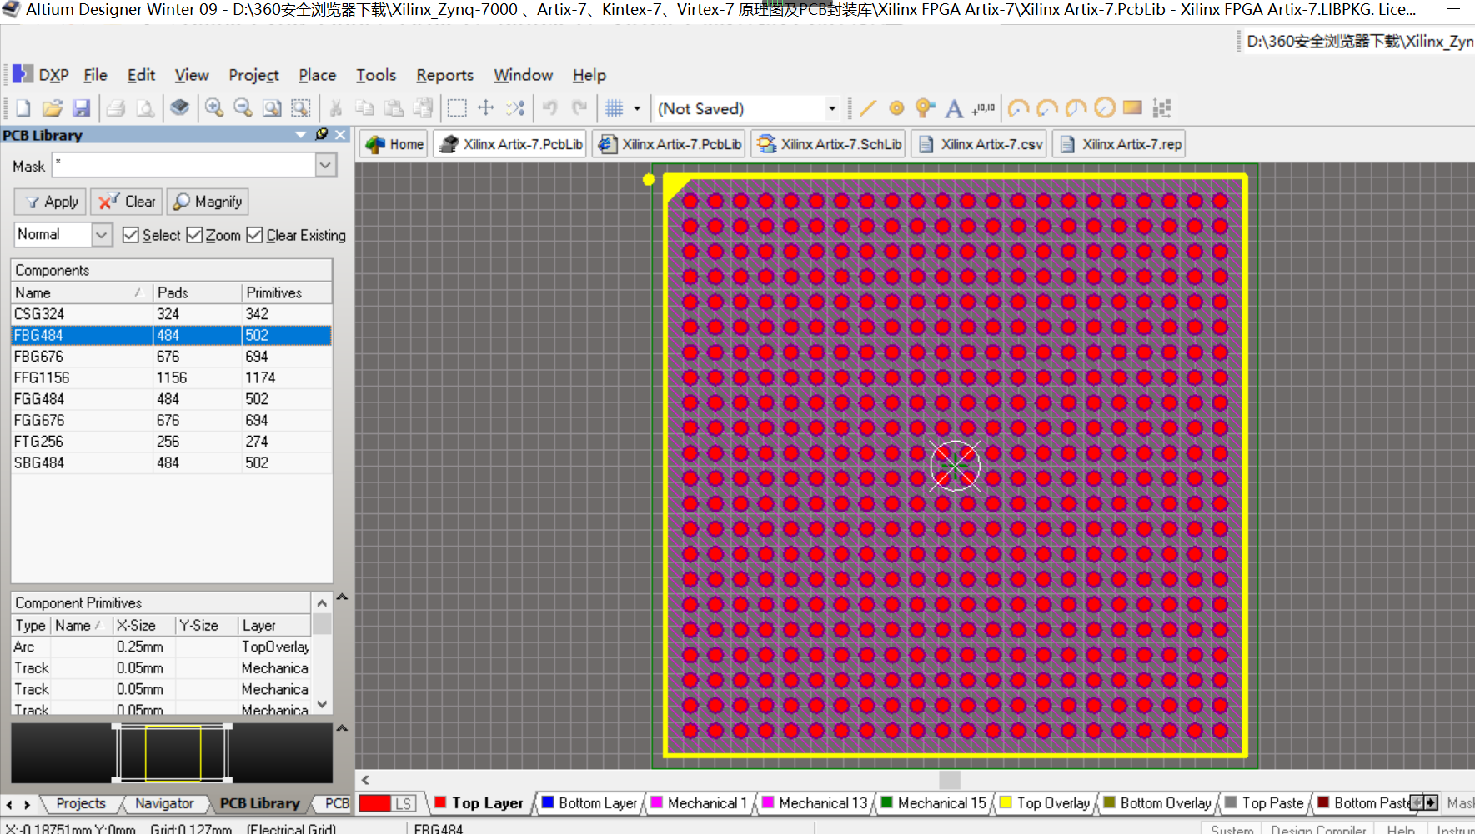Image resolution: width=1475 pixels, height=834 pixels.
Task: Toggle the Clear Existing checkbox
Action: [255, 235]
